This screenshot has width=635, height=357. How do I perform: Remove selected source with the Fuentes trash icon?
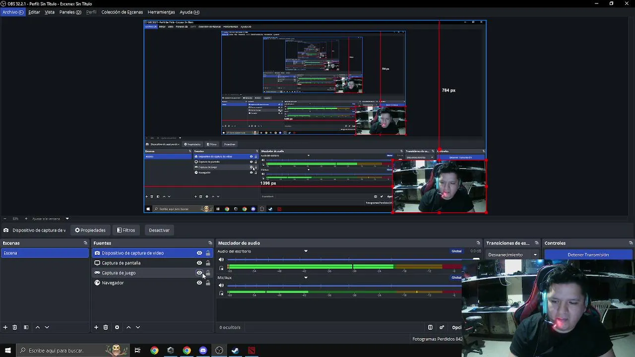[x=106, y=327]
